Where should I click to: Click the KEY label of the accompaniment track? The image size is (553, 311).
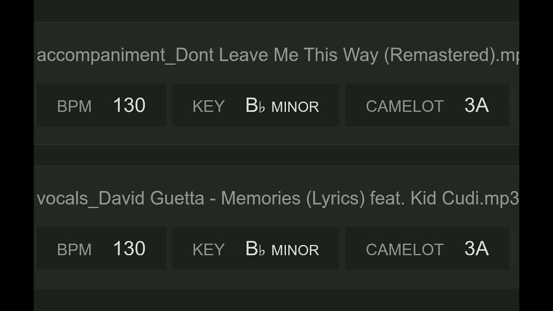click(209, 106)
